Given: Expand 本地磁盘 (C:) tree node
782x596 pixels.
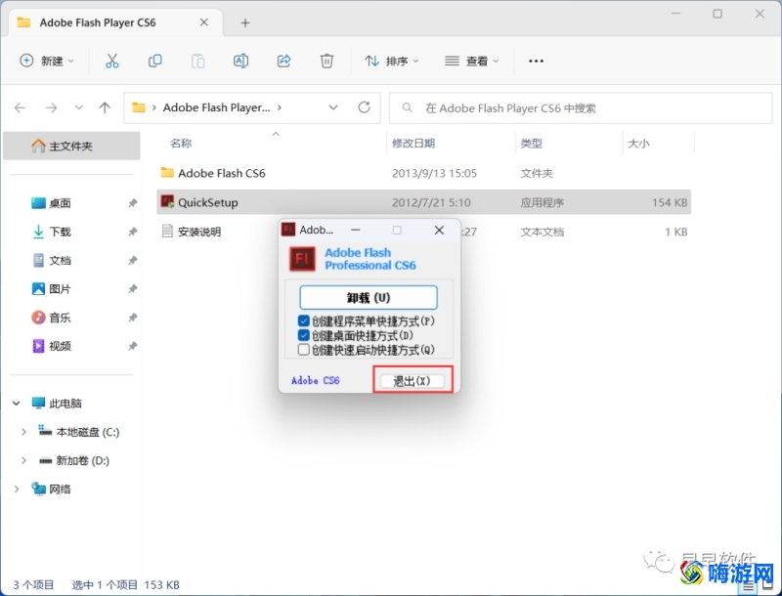Looking at the screenshot, I should point(23,432).
